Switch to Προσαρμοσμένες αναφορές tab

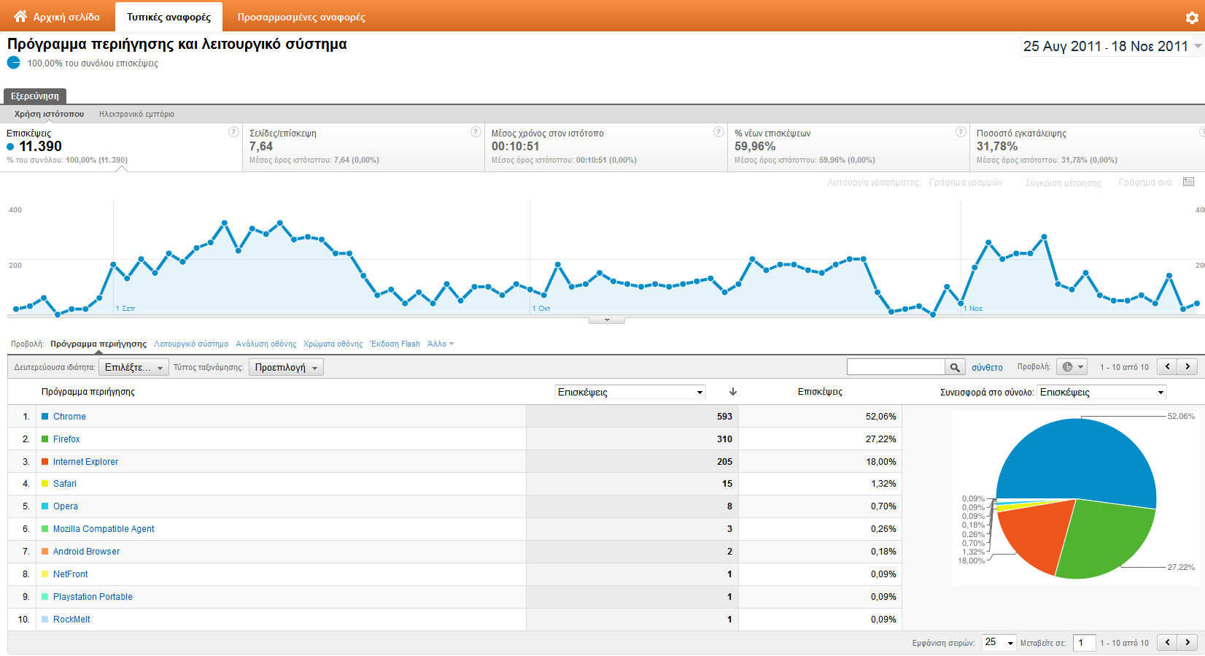[301, 17]
